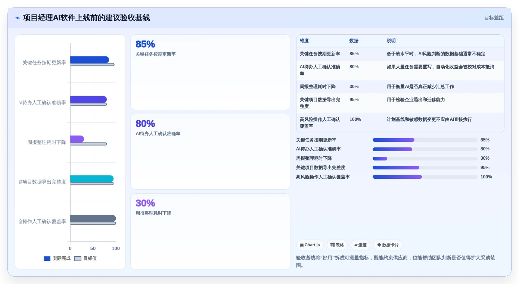Click the 维度 column header

(304, 41)
